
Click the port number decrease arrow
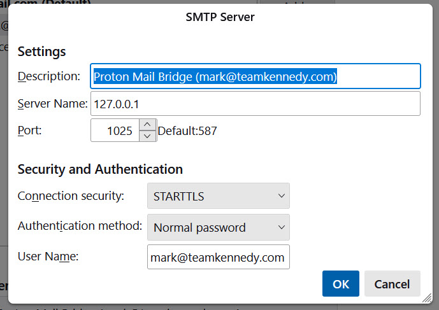[x=147, y=136]
